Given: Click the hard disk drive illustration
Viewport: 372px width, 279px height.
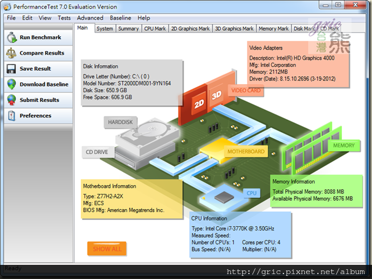Looking at the screenshot, I should click(x=147, y=136).
